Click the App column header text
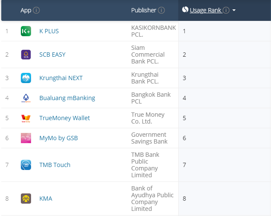This screenshot has height=216, width=271. pos(26,10)
